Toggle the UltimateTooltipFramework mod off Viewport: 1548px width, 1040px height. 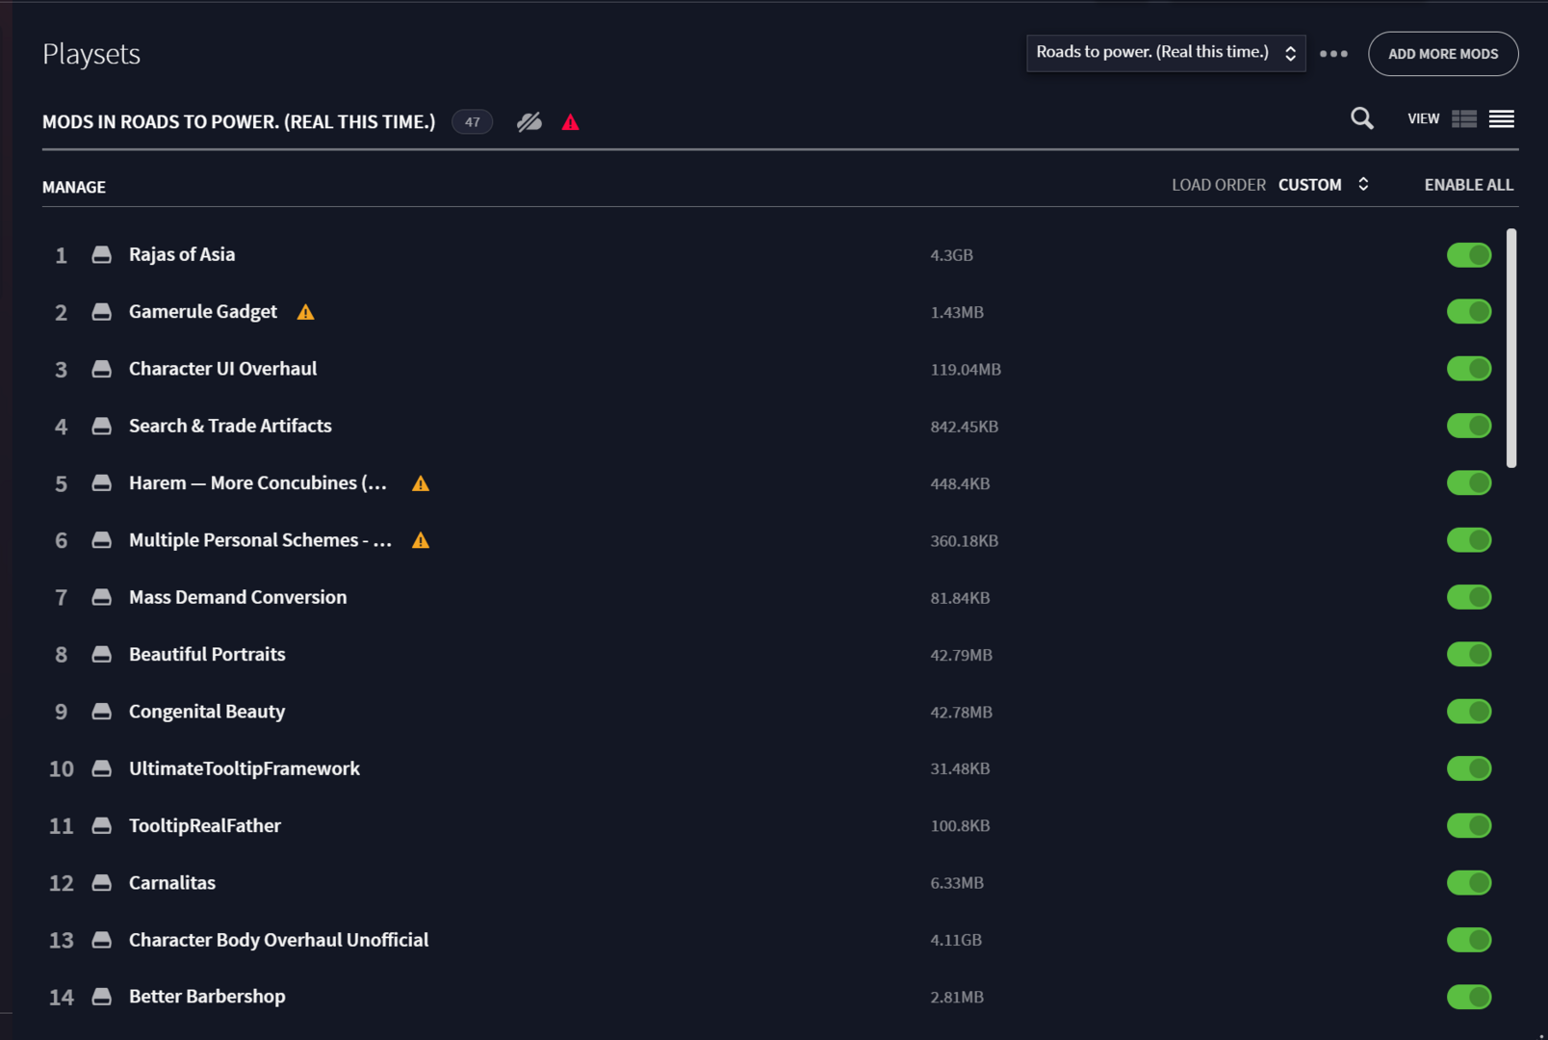[1468, 768]
